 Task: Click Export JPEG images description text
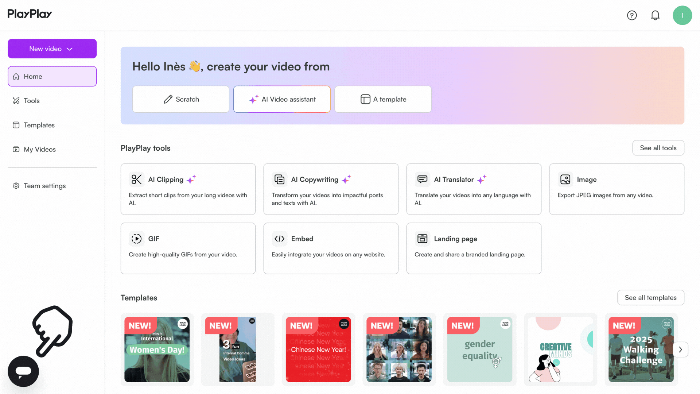(605, 195)
